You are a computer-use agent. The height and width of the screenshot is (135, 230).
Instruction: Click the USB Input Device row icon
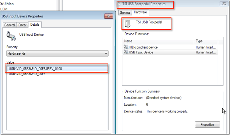click(126, 52)
